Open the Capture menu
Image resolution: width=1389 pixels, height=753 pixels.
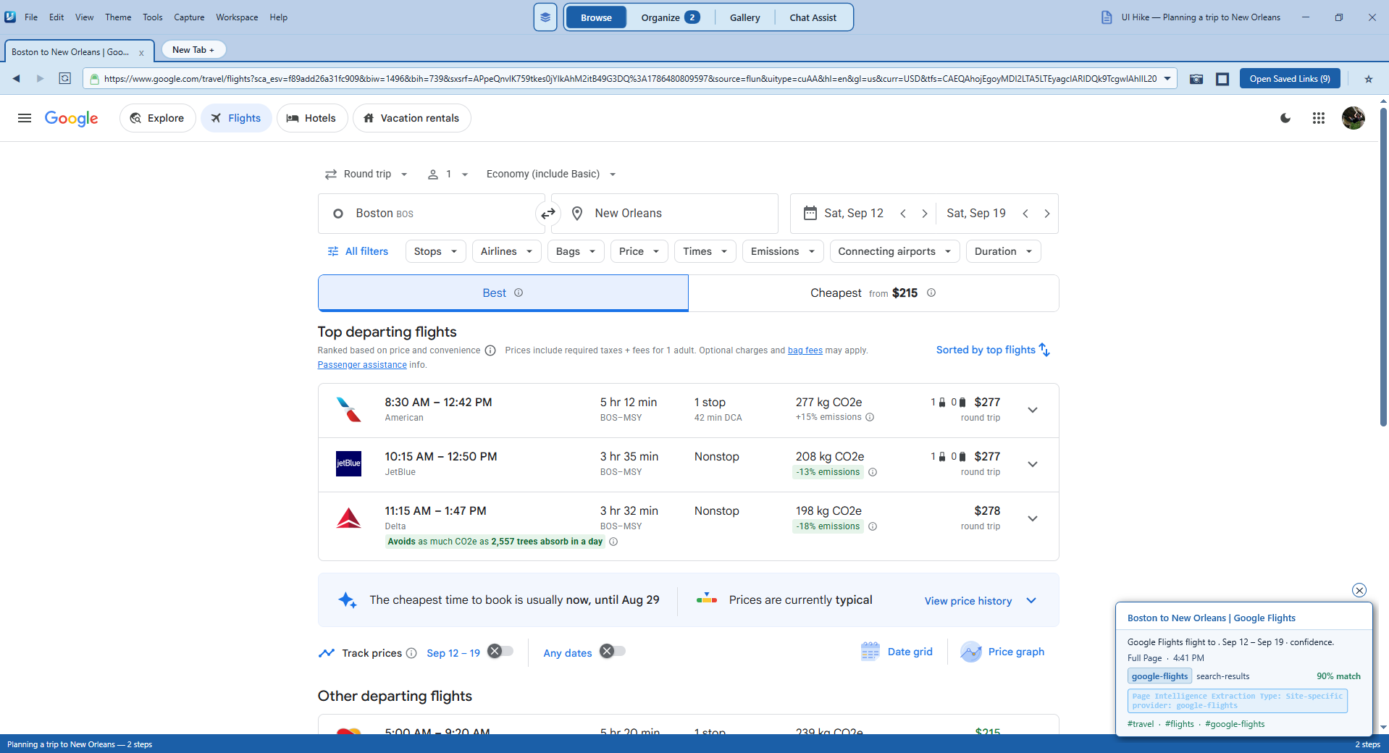click(x=189, y=17)
